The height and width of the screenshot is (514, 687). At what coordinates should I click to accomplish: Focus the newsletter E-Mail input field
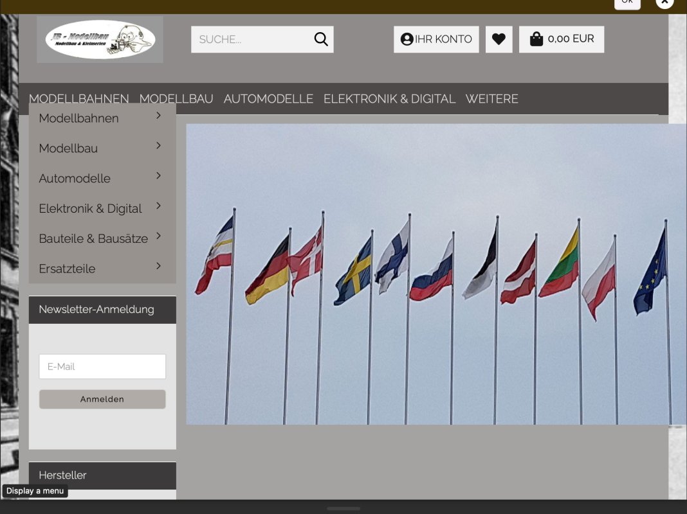point(102,366)
